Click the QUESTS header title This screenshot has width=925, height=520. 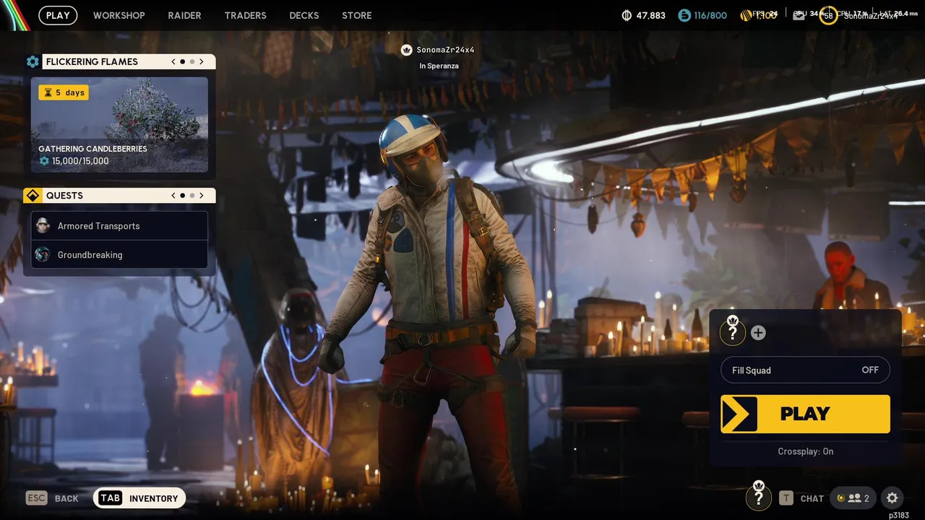pyautogui.click(x=64, y=196)
